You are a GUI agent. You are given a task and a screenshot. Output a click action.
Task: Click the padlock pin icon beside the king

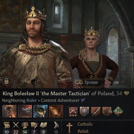[7, 81]
